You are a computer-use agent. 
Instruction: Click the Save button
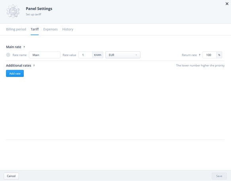pyautogui.click(x=219, y=176)
